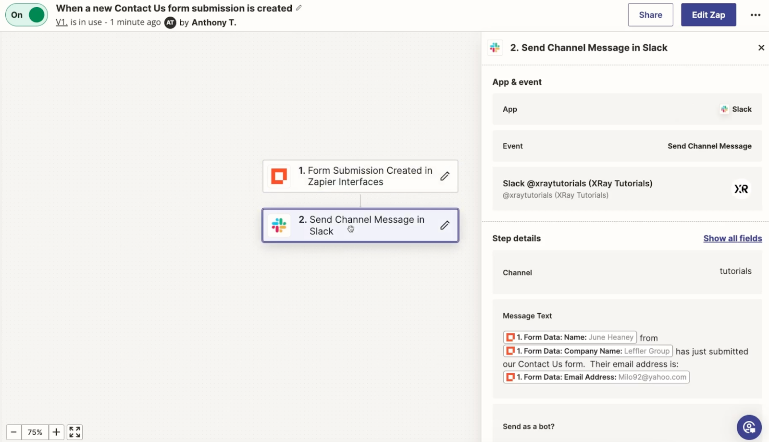Click the 75% zoom level field

[x=35, y=432]
